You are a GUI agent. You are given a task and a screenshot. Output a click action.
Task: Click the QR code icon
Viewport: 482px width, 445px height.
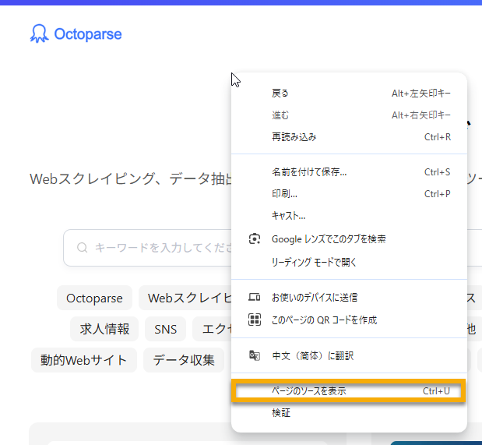254,320
